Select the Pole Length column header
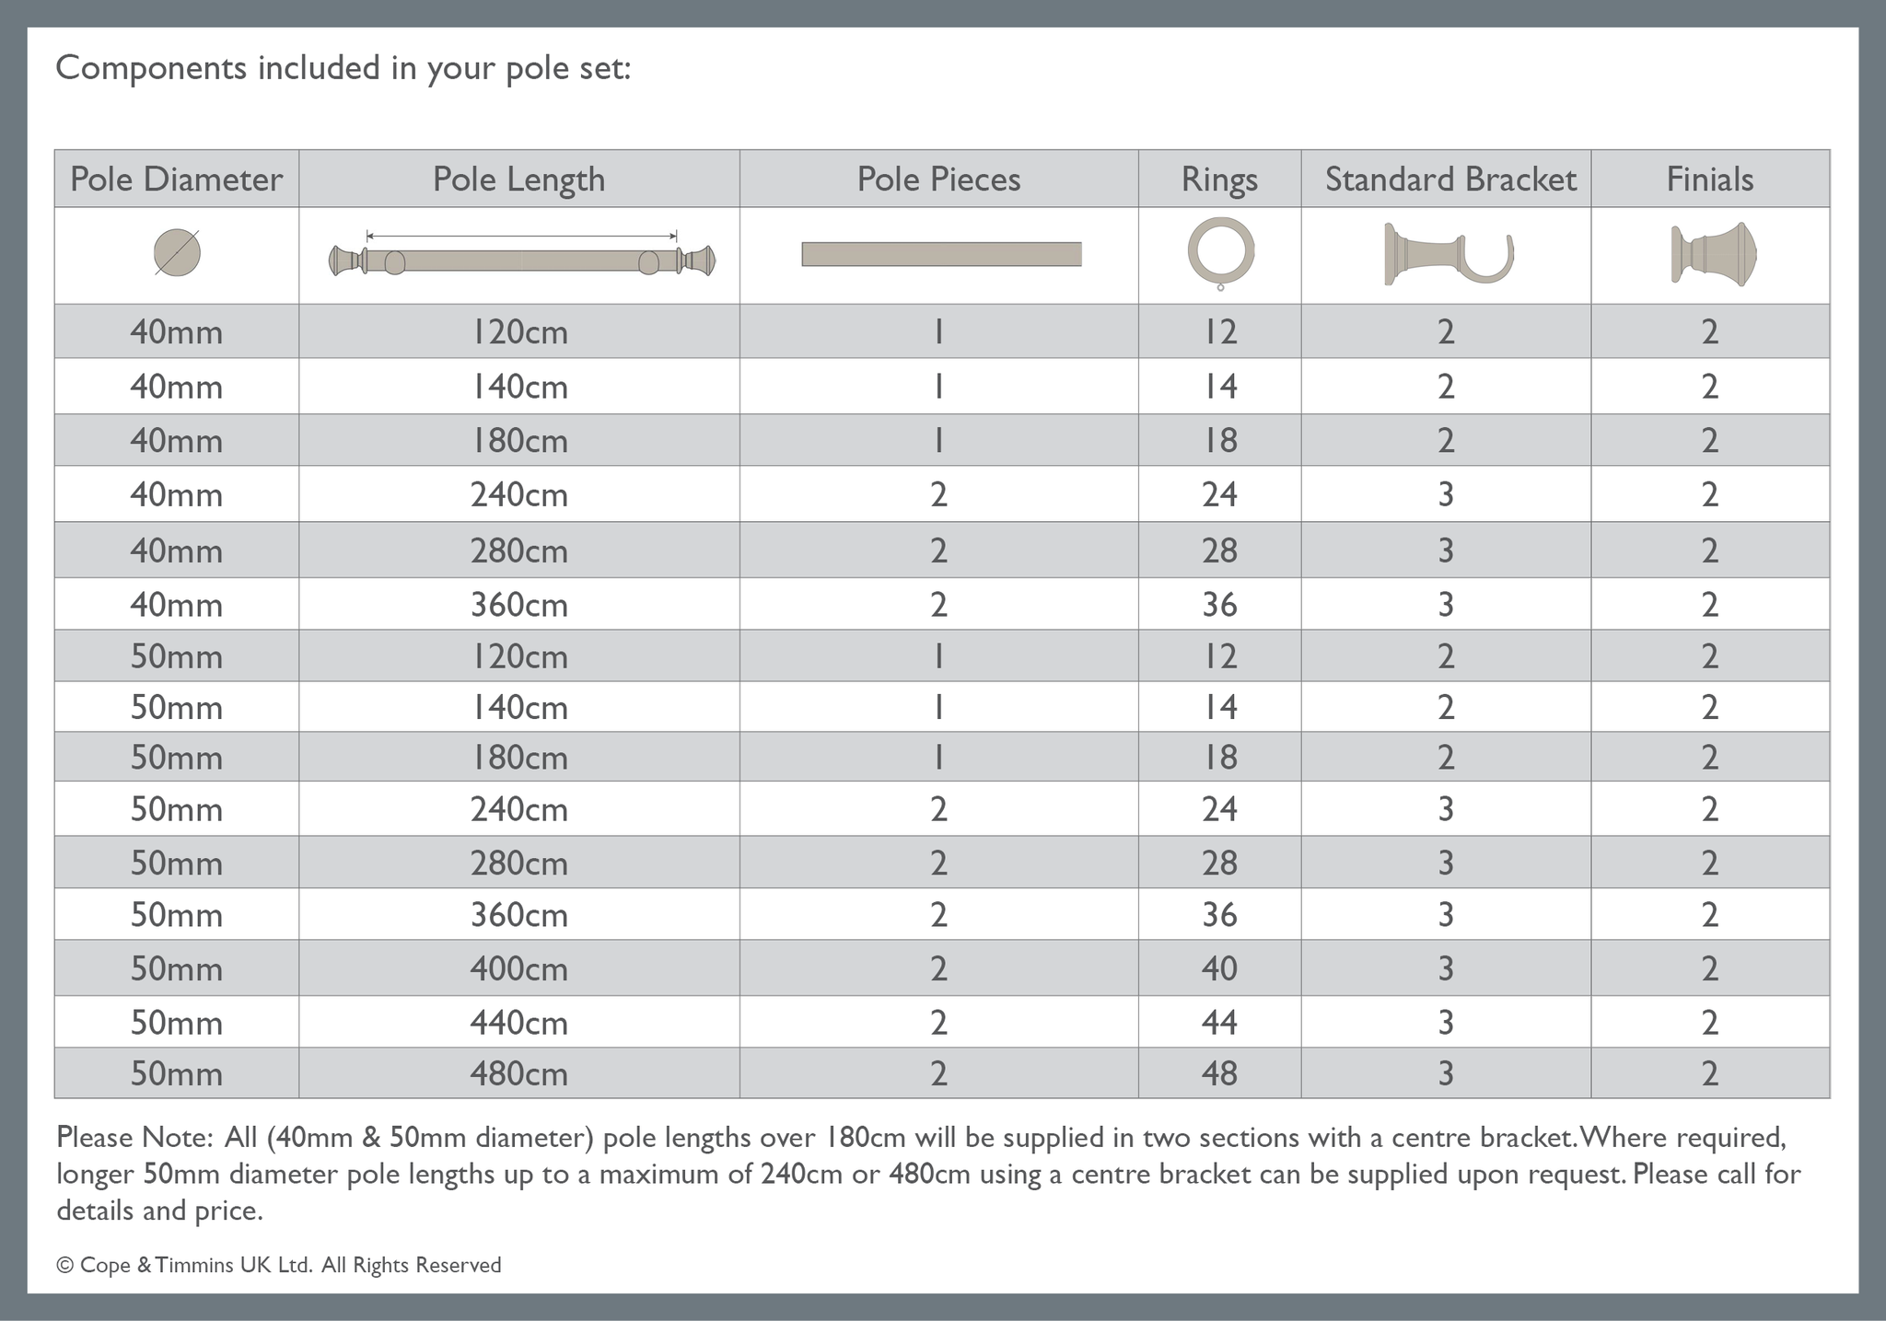The width and height of the screenshot is (1886, 1321). point(519,180)
